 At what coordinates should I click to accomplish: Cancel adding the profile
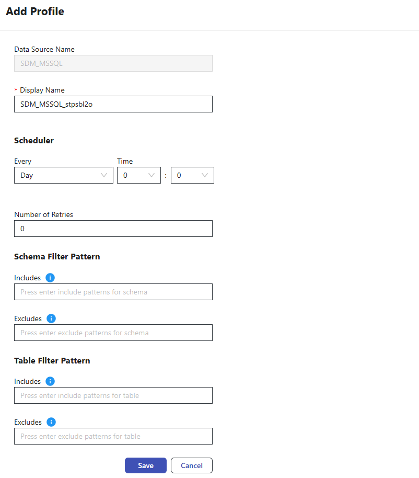click(191, 465)
